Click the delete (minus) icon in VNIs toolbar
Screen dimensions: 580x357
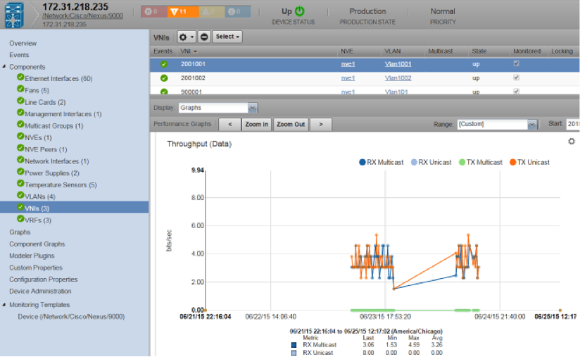point(204,37)
